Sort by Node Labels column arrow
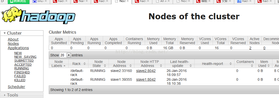This screenshot has width=279, height=98. pos(64,66)
